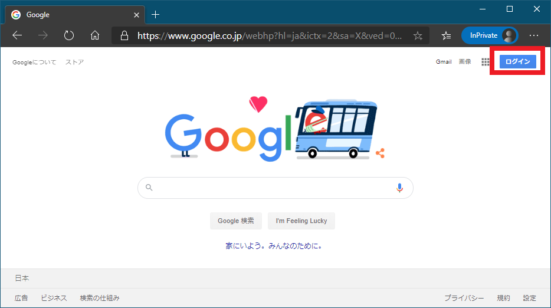The height and width of the screenshot is (308, 551).
Task: Start voice search with microphone icon
Action: (399, 188)
